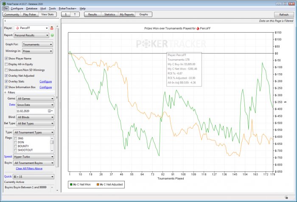The width and height of the screenshot is (297, 202).
Task: Click the player profile icon beside PercoFF
Action: pos(51,28)
